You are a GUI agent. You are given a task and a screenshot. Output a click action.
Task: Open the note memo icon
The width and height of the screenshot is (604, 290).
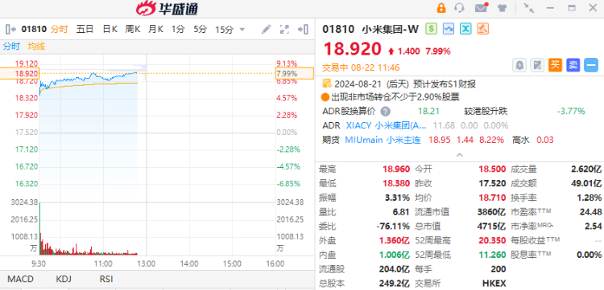[x=537, y=65]
